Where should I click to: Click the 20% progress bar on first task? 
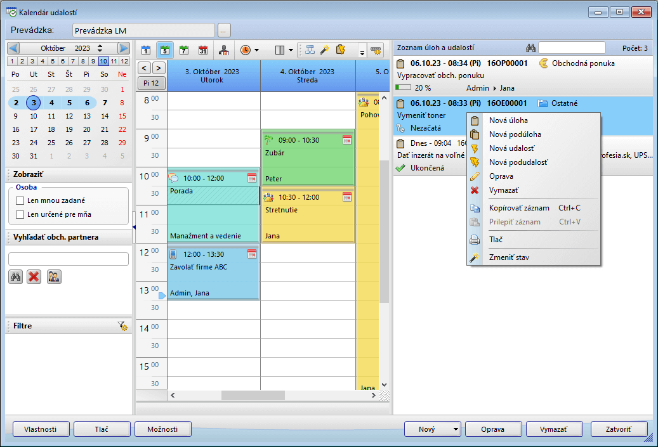[x=403, y=88]
